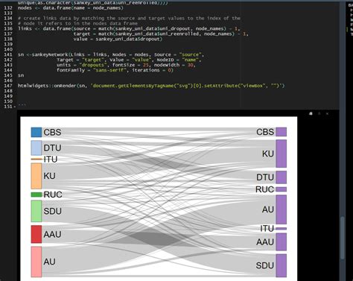The image size is (353, 281).
Task: Click the right-side AAU label text
Action: click(265, 242)
